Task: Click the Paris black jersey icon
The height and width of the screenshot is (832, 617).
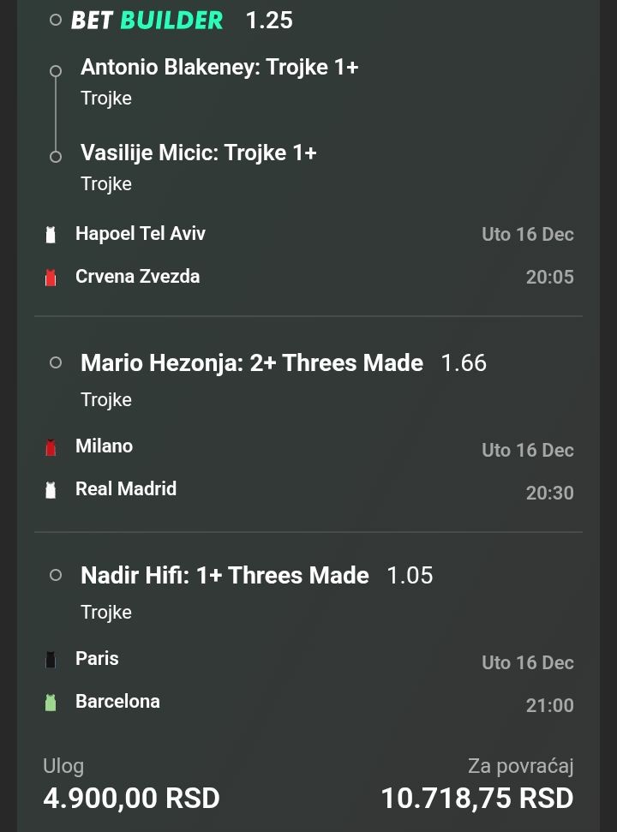Action: point(51,659)
